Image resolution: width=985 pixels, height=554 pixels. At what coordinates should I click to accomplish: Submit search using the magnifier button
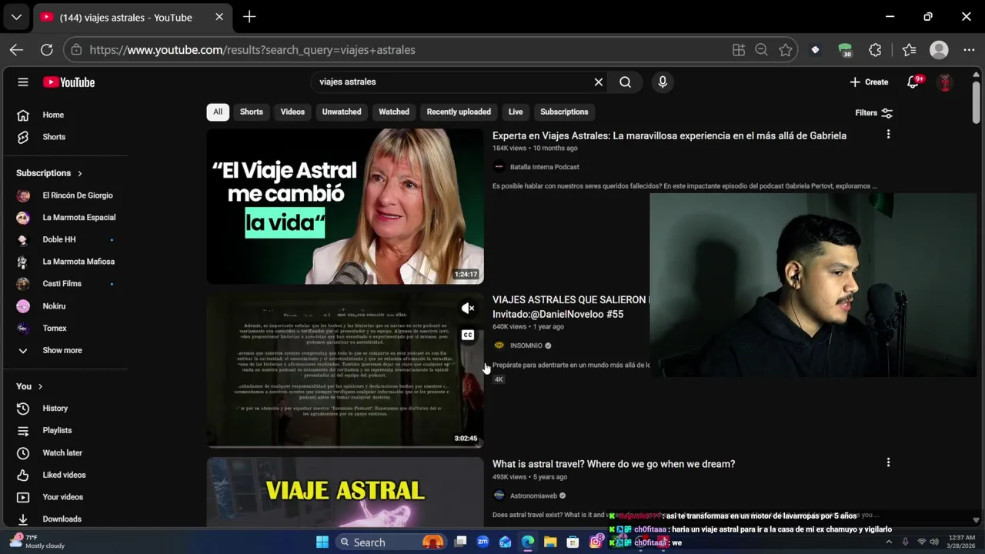tap(625, 82)
